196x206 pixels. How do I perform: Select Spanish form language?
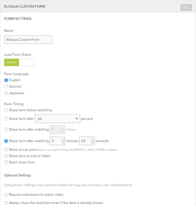6,87
